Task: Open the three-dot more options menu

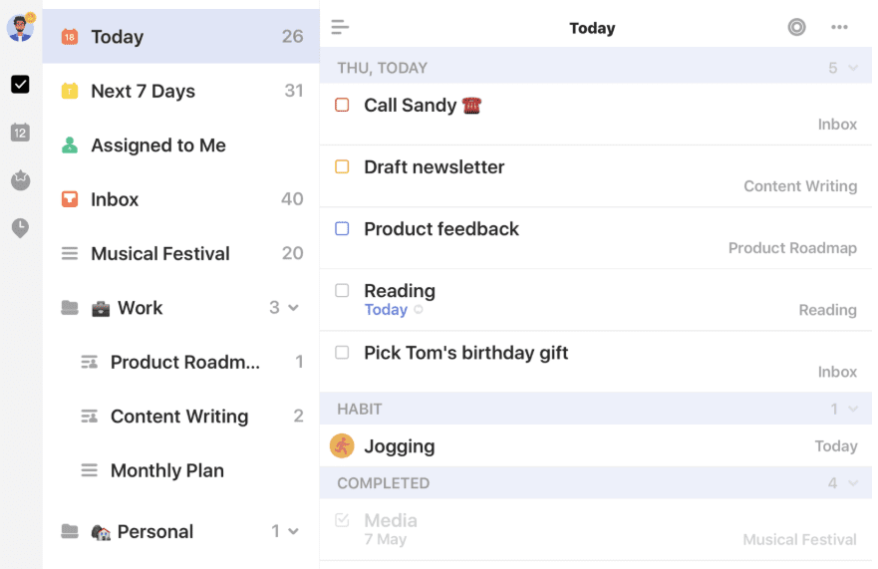Action: click(839, 28)
